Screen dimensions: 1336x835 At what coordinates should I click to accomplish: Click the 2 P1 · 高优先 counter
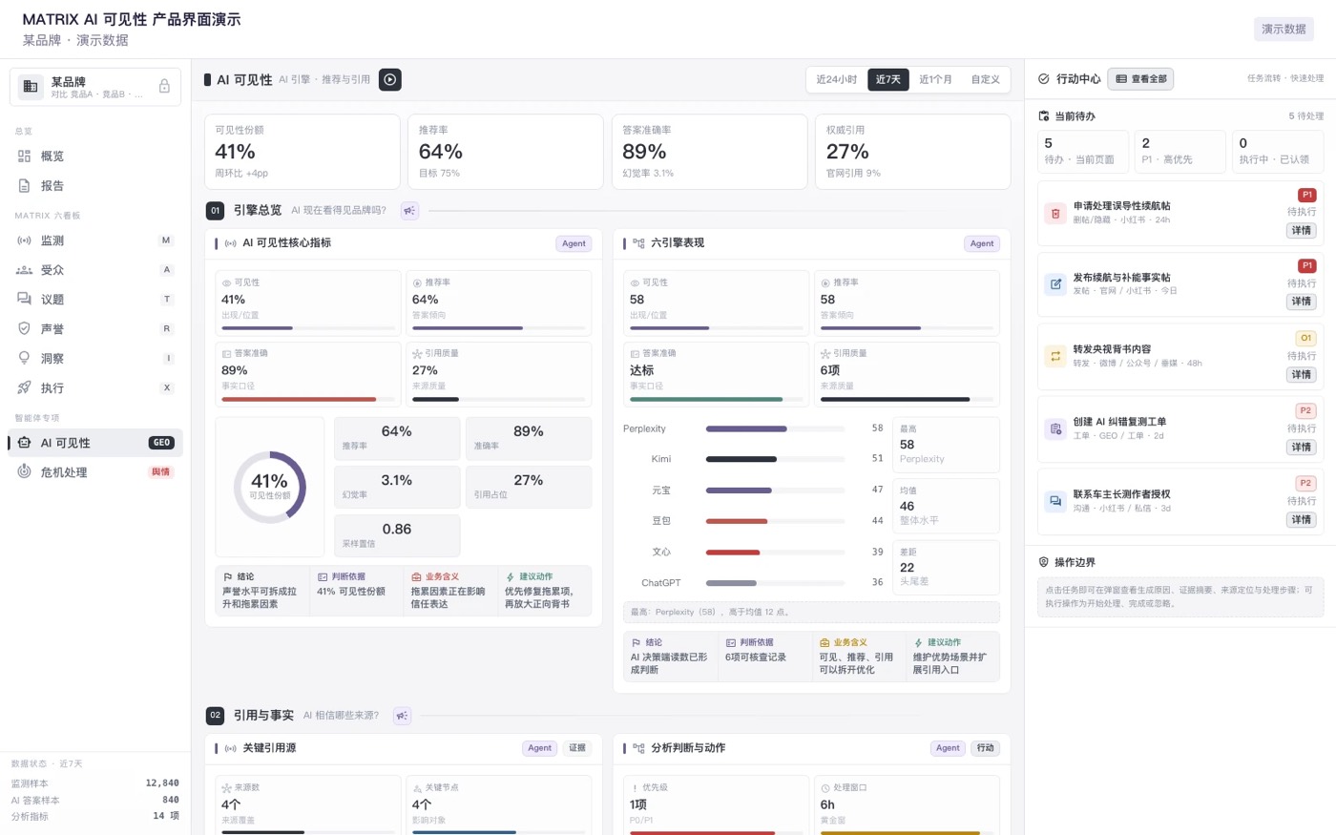pyautogui.click(x=1179, y=151)
